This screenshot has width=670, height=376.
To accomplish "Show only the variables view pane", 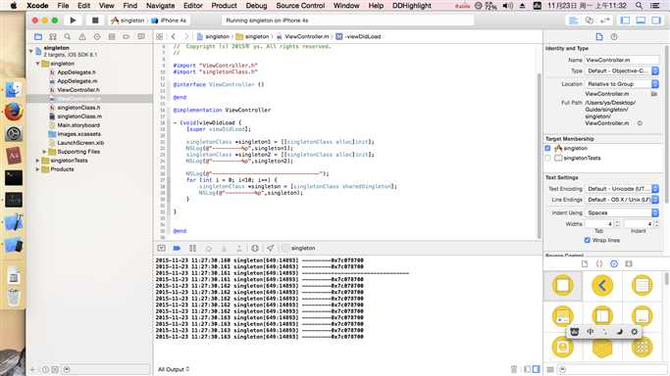I will (528, 369).
